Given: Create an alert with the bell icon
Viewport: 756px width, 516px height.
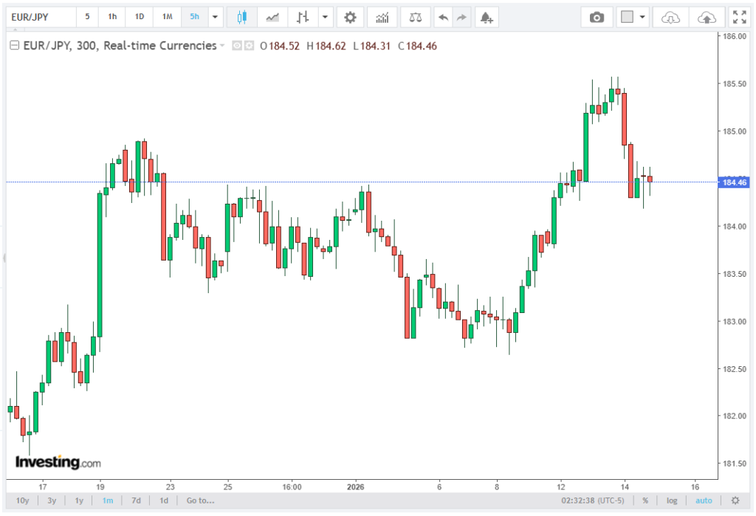Looking at the screenshot, I should 485,17.
